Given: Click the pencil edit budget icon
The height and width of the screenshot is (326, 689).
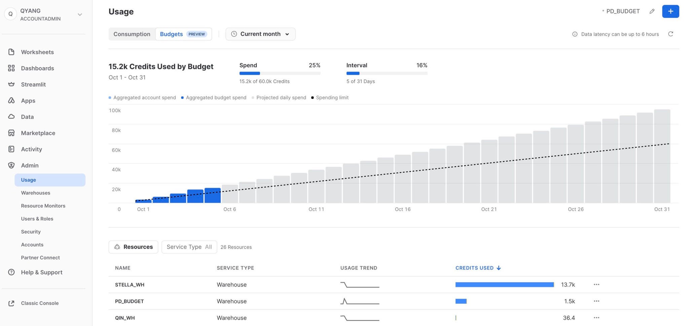Looking at the screenshot, I should pyautogui.click(x=652, y=11).
